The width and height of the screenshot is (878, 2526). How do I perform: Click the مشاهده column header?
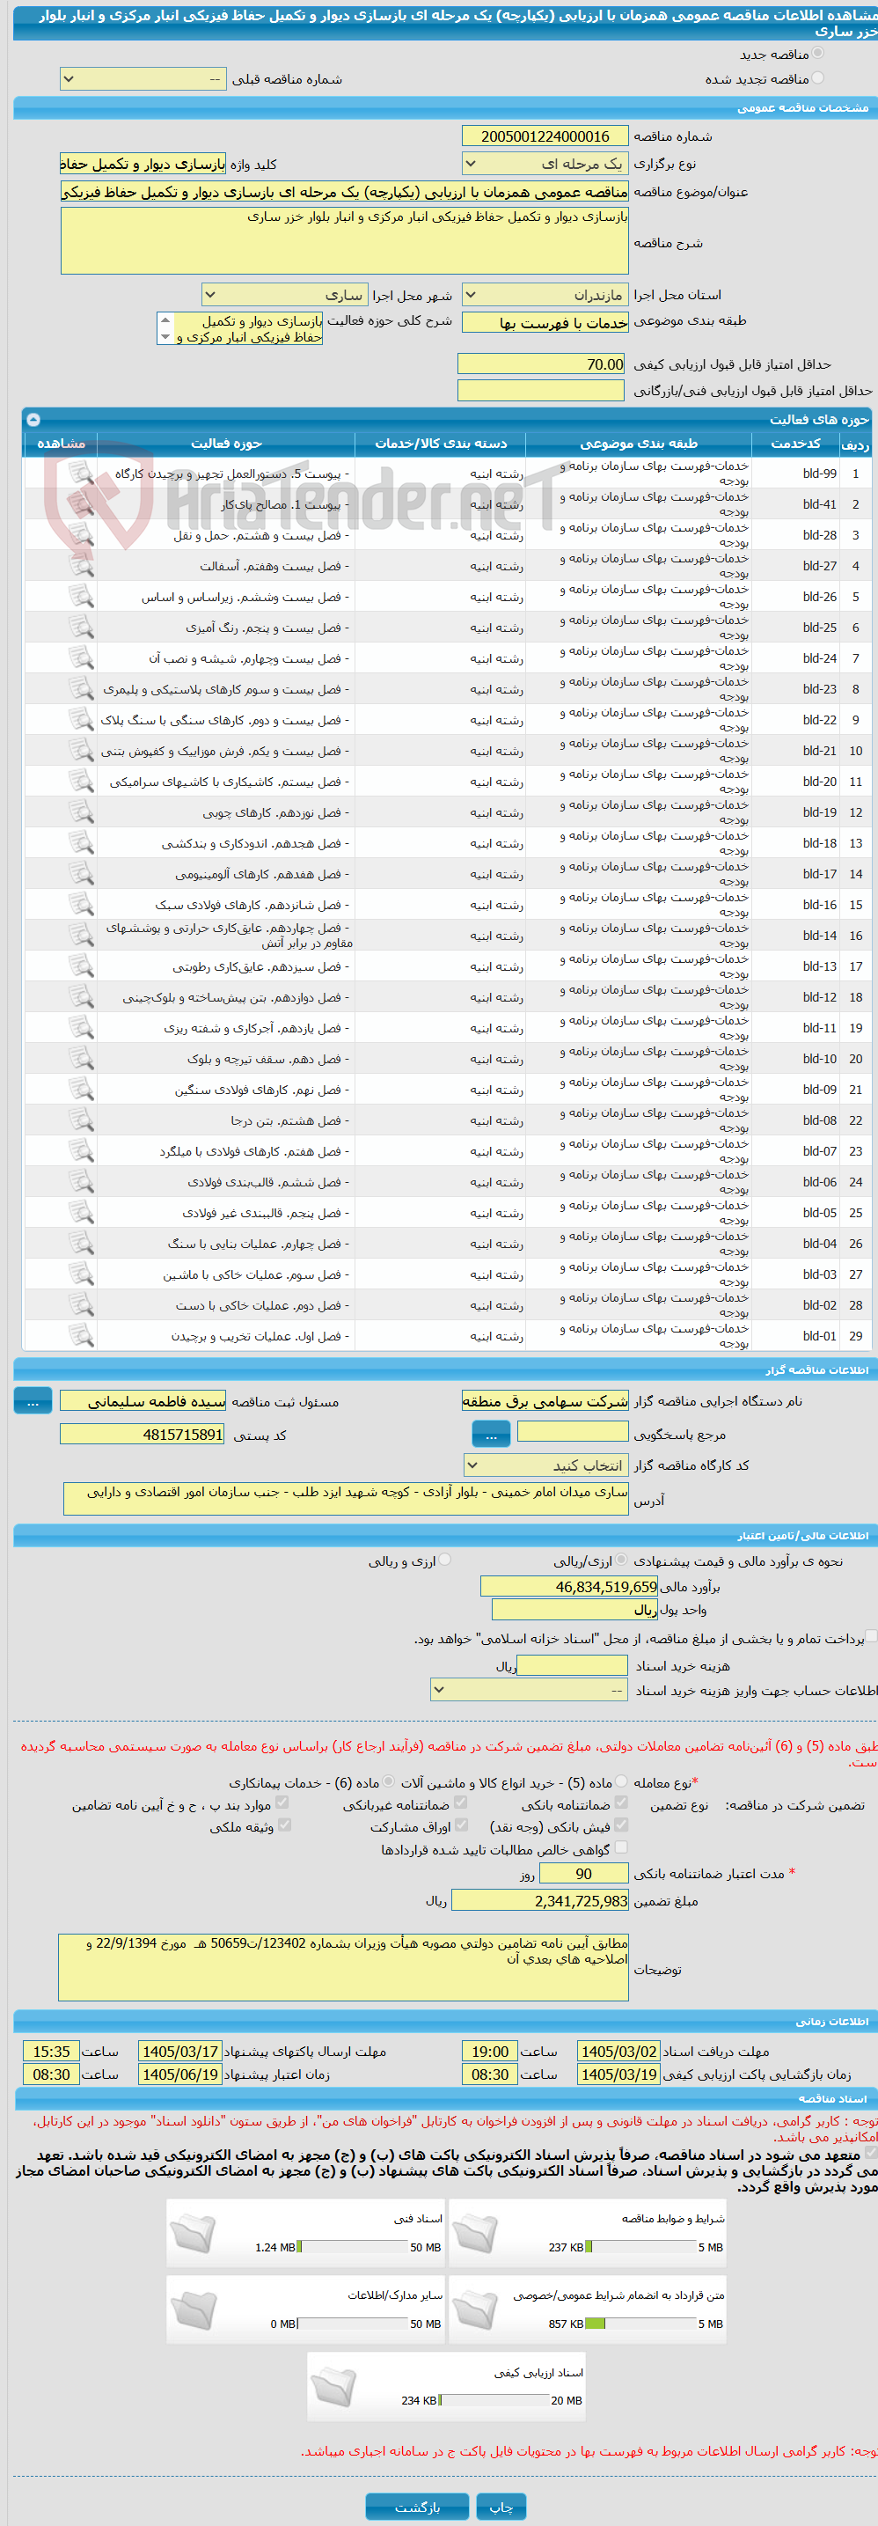(61, 444)
